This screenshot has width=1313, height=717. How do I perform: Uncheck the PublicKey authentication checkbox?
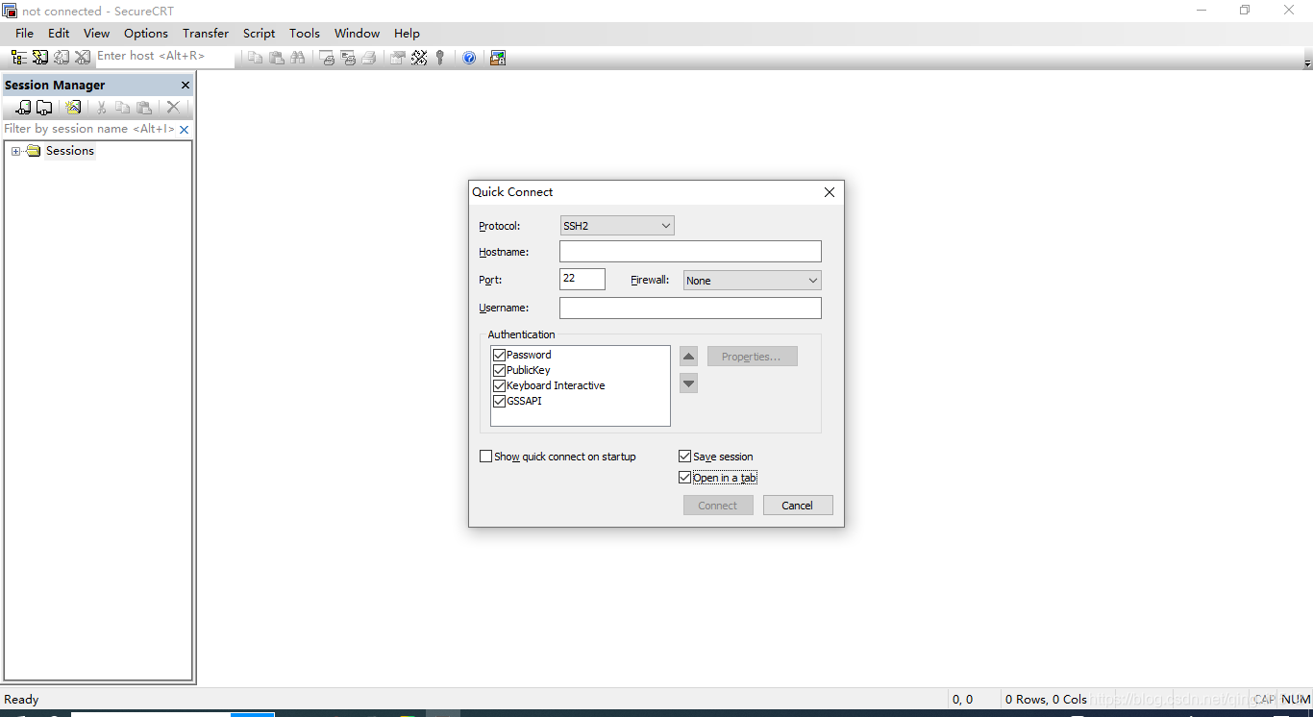coord(499,370)
